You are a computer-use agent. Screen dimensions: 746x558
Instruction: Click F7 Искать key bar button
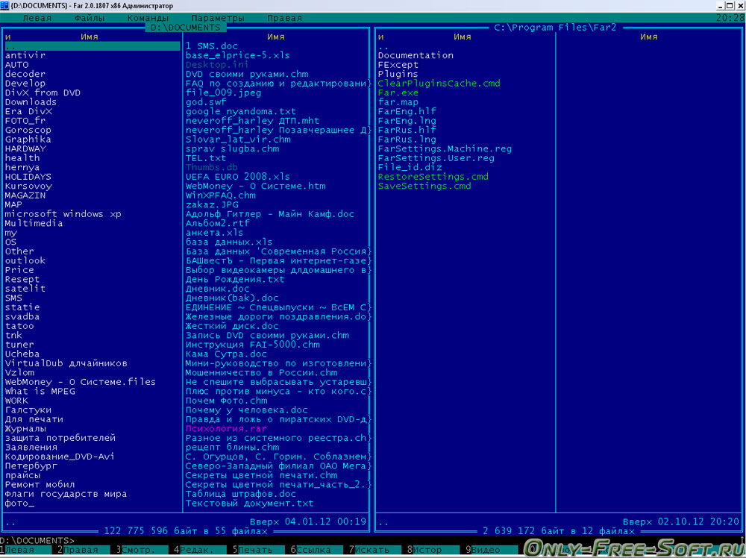click(375, 550)
